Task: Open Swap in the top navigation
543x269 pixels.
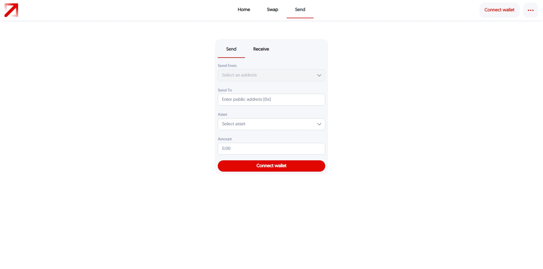Action: [x=272, y=10]
